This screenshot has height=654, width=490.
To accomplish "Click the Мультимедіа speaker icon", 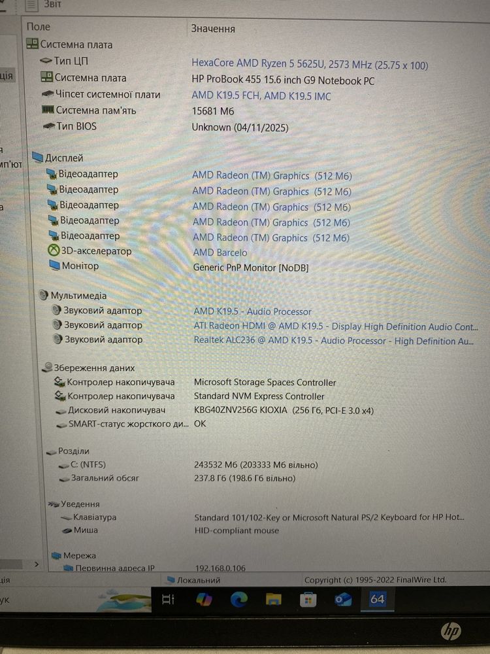I will coord(44,296).
